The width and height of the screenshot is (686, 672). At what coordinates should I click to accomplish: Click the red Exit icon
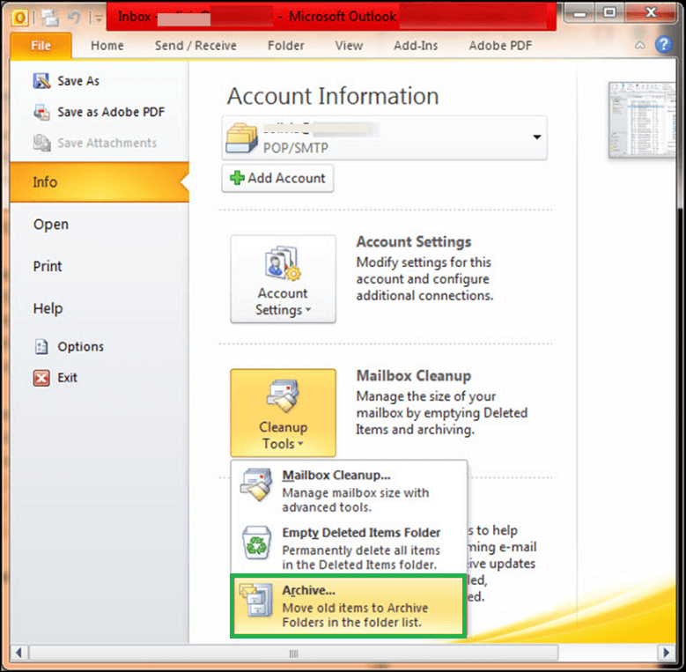click(41, 378)
